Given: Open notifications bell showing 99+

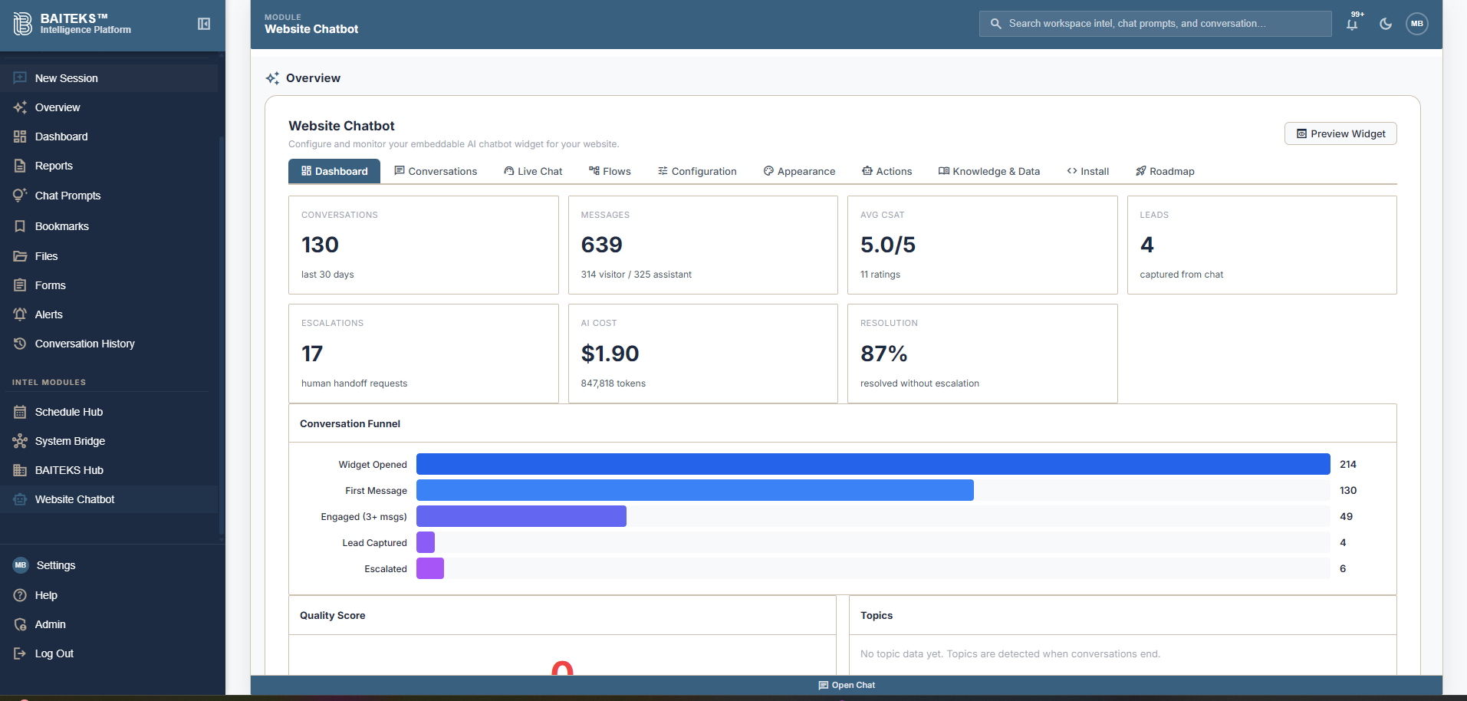Looking at the screenshot, I should pos(1353,24).
